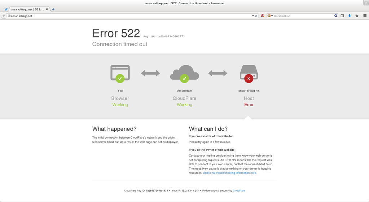Screen dimensions: 369x202
Task: Click the URL address bar
Action: pos(126,16)
